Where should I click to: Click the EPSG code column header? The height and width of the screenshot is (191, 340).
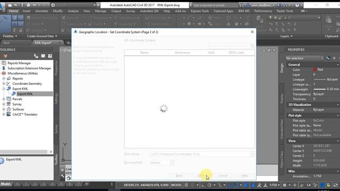(x=236, y=53)
